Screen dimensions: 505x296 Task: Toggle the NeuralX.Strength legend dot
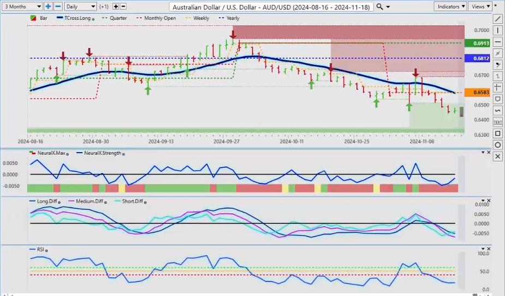123,154
